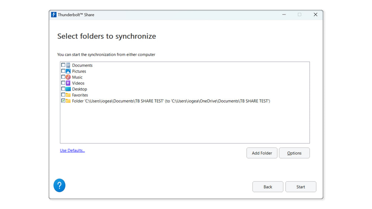Select the Desktop checkbox
Image resolution: width=372 pixels, height=209 pixels.
coord(63,89)
